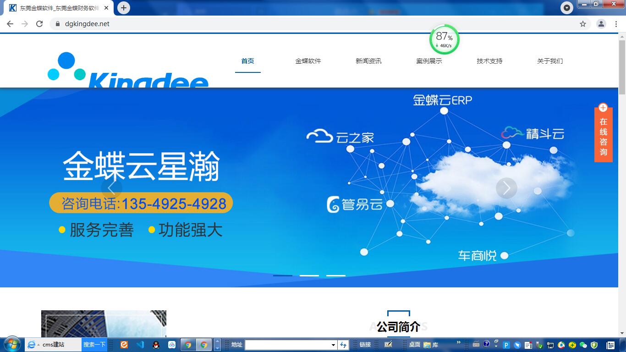The width and height of the screenshot is (626, 352).
Task: Click tray help question mark icon
Action: pos(486,344)
